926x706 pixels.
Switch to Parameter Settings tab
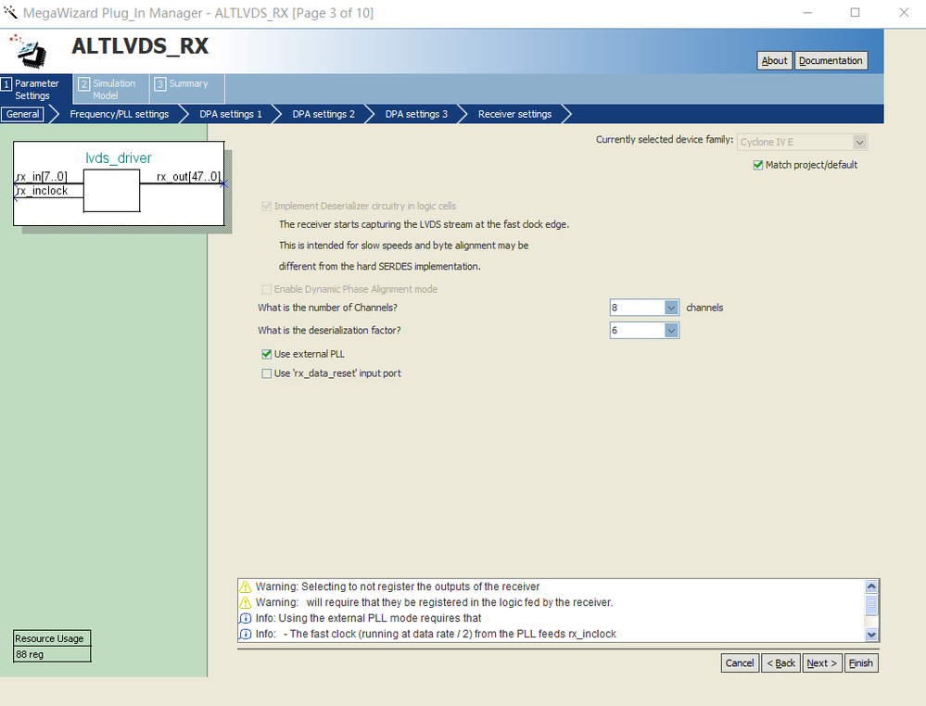(x=36, y=89)
